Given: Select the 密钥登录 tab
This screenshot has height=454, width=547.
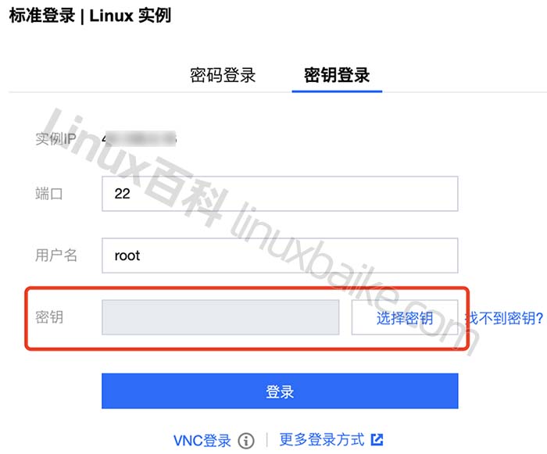Looking at the screenshot, I should click(x=337, y=75).
